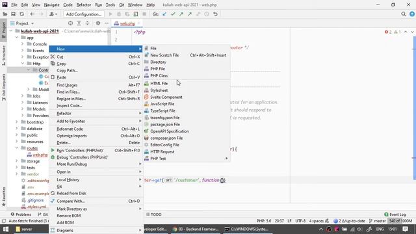Viewport: 416px width, 234px height.
Task: Expand the Console folder in tree
Action: click(x=23, y=44)
